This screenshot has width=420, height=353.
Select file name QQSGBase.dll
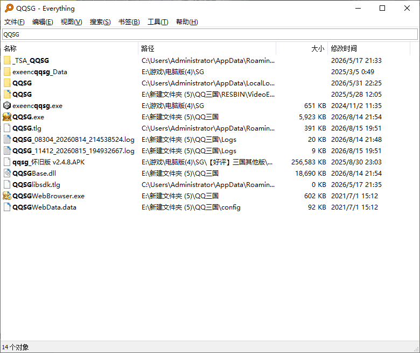click(x=34, y=174)
